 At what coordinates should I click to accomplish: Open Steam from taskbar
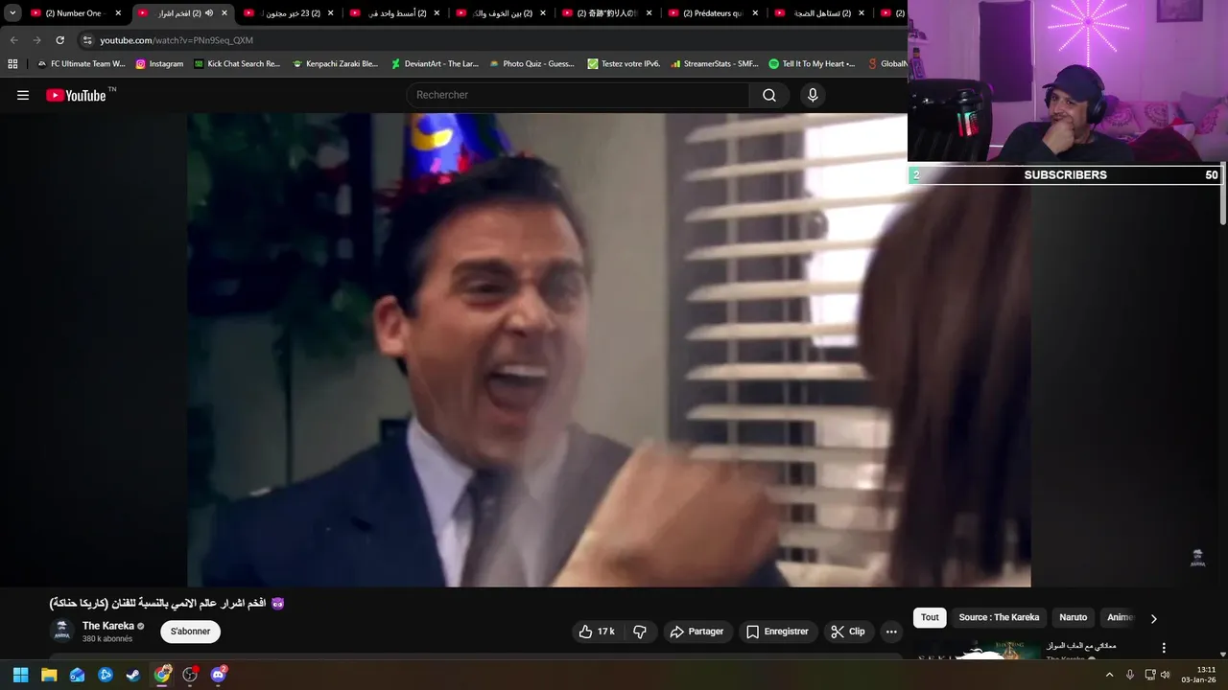(133, 675)
